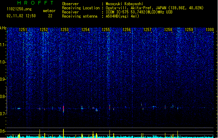Click the 0.9 kHz axis tick label
218x138 pixels.
[x=3, y=79]
